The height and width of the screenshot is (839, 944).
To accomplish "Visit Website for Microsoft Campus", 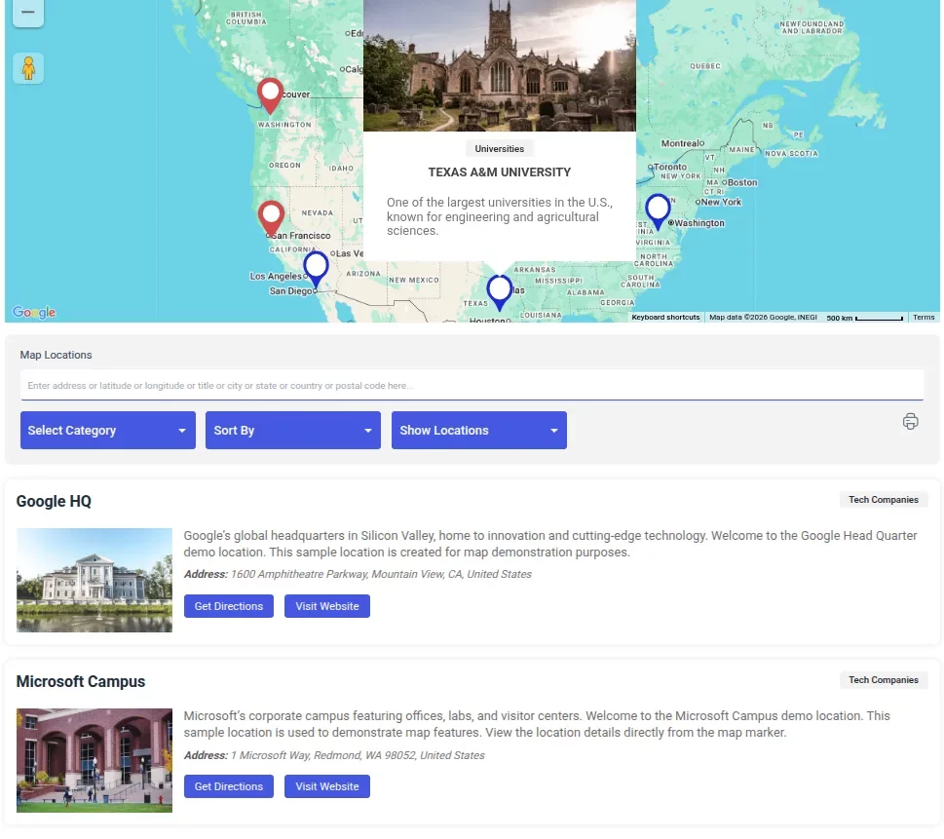I will pyautogui.click(x=327, y=786).
